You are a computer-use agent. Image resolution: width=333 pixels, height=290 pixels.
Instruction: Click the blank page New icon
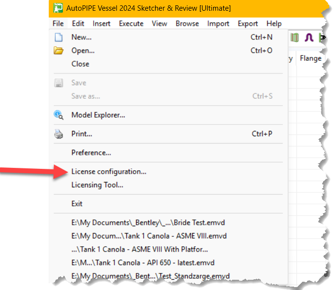[59, 37]
